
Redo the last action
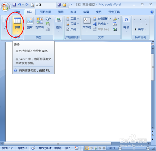click(x=27, y=5)
